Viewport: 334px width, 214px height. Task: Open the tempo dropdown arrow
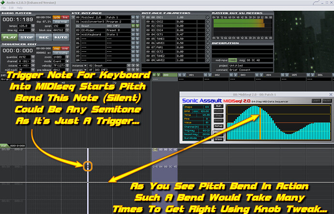[x=32, y=26]
